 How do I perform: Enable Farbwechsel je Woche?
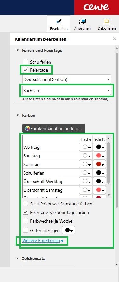click(x=25, y=221)
